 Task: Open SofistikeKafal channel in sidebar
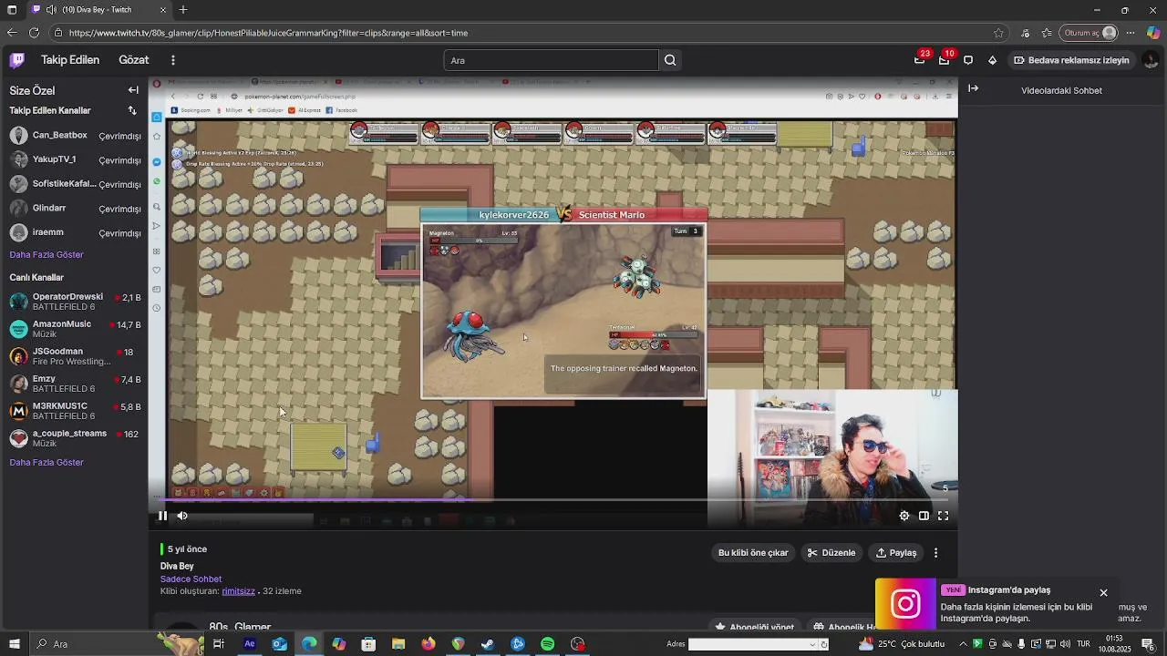tap(75, 184)
